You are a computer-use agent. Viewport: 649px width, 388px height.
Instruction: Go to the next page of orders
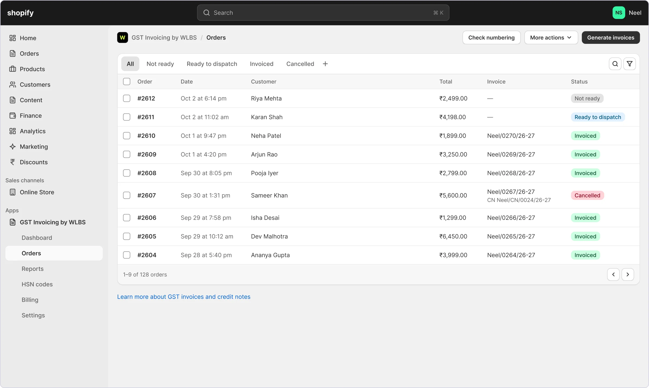628,274
